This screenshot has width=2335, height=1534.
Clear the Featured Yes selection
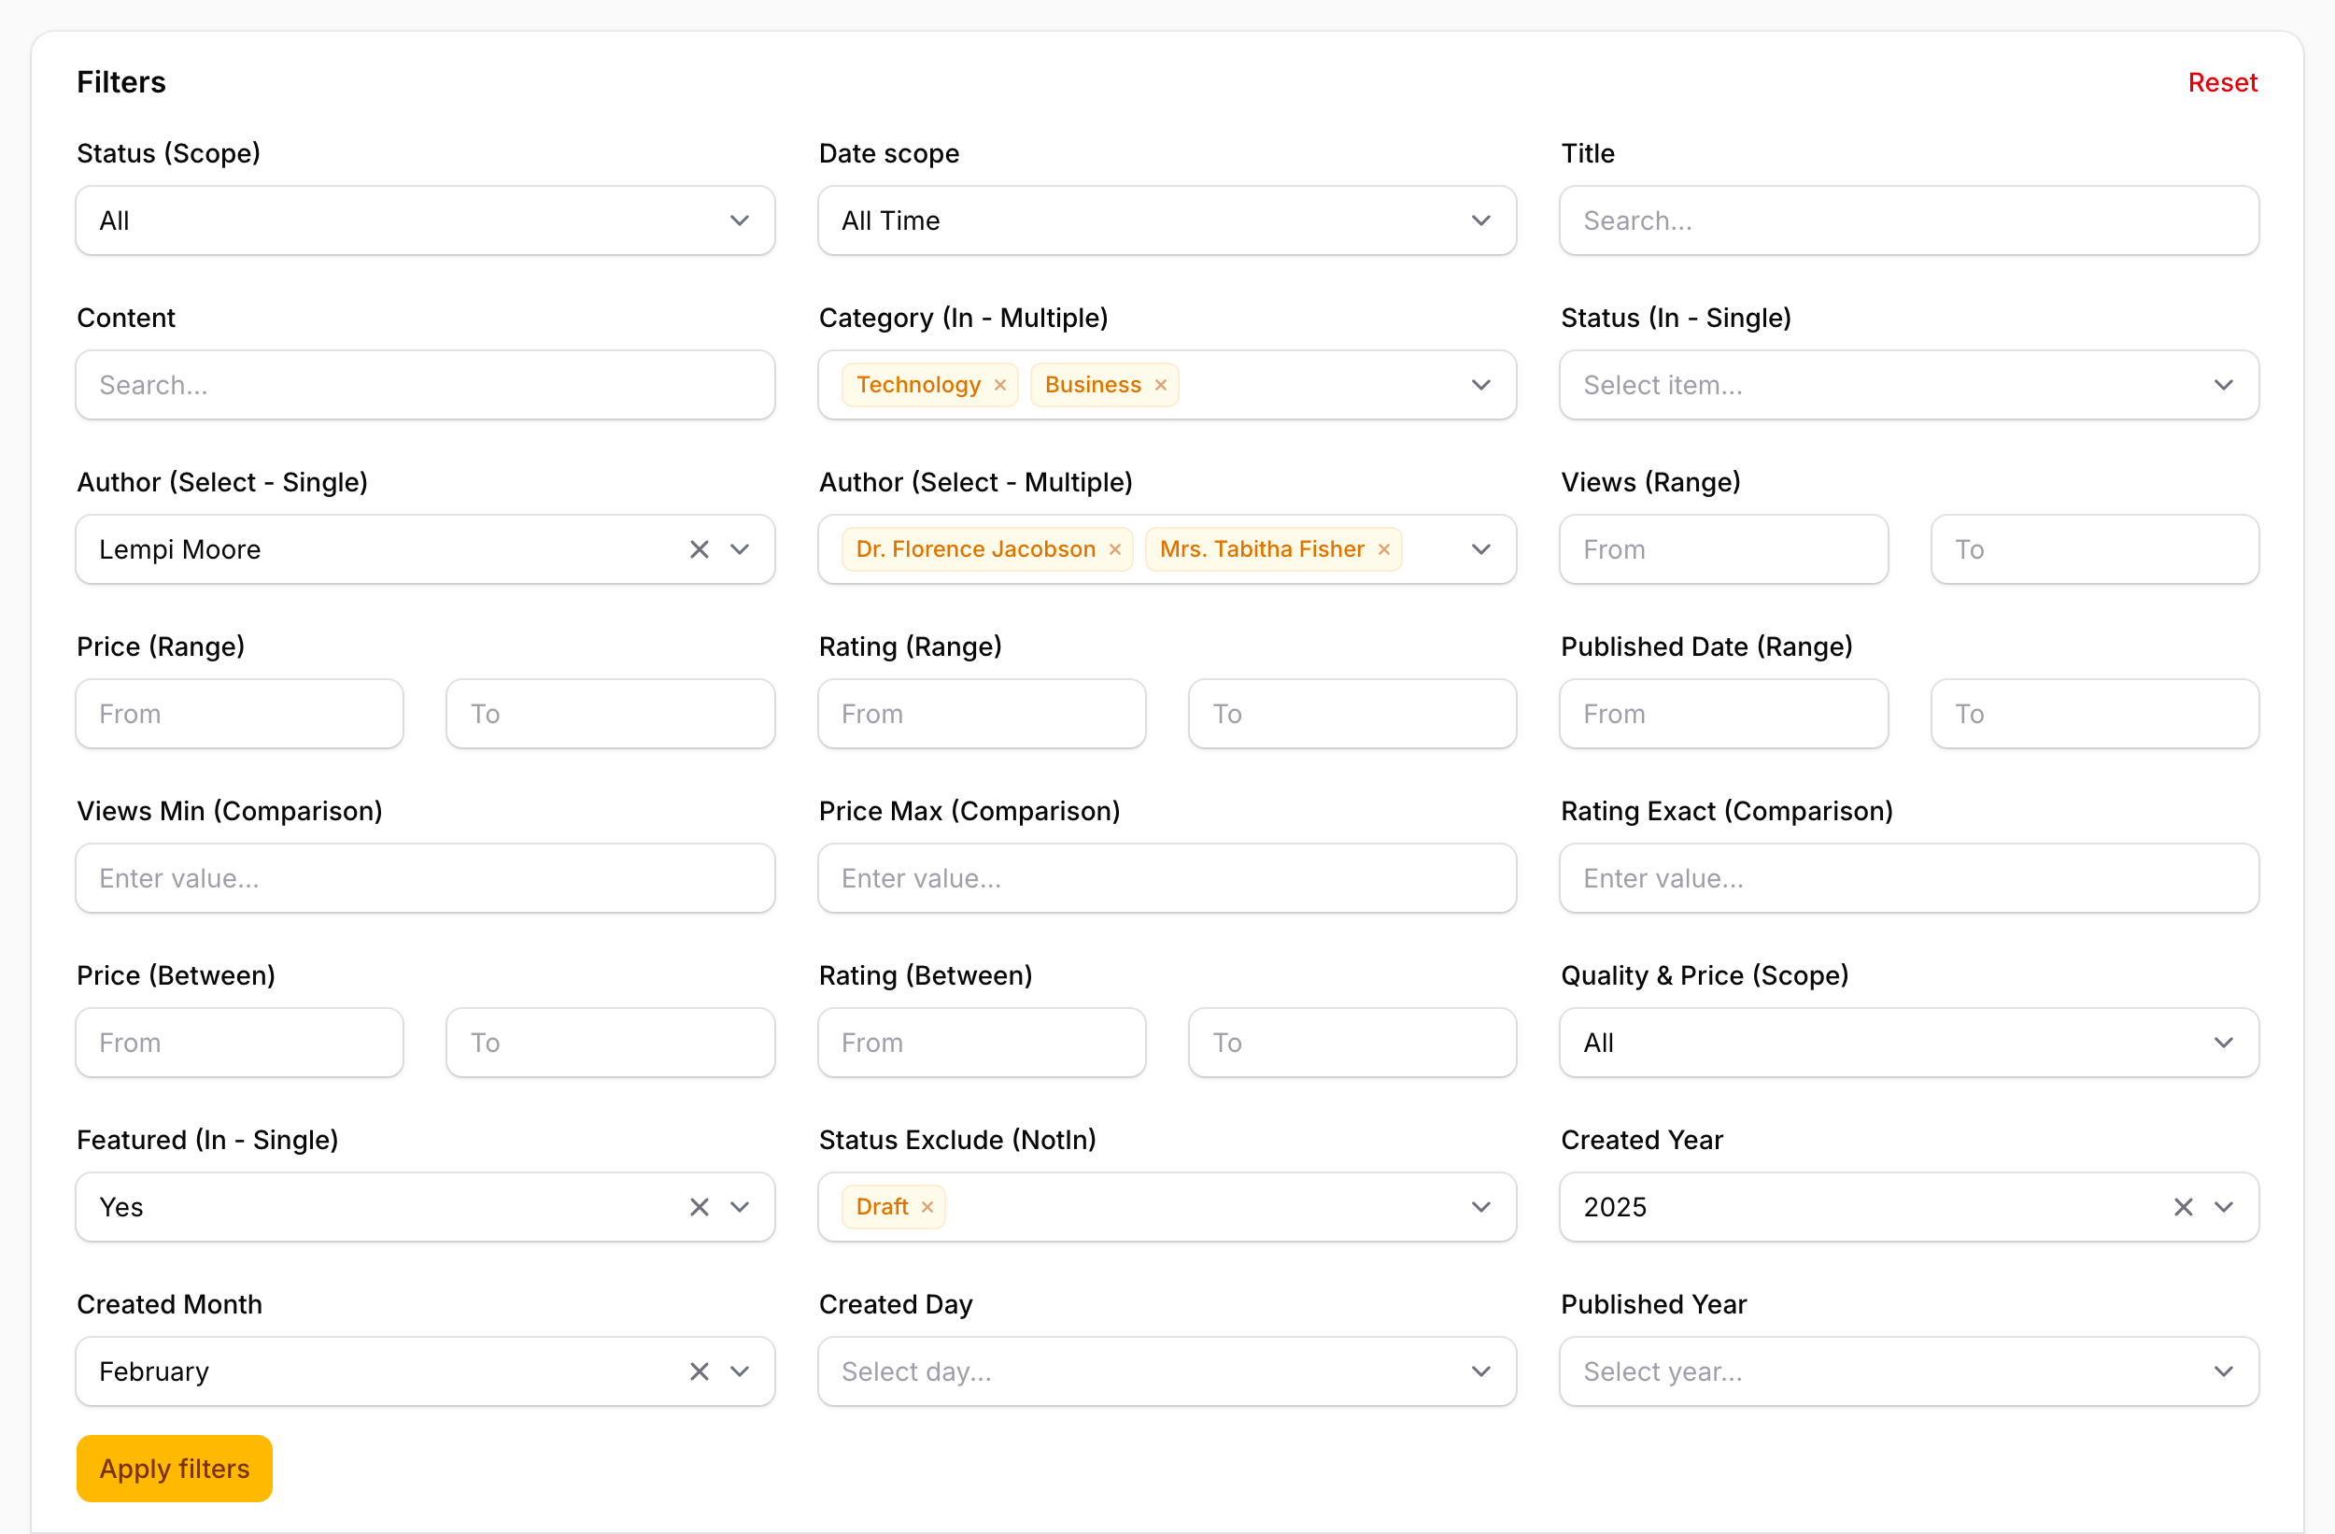coord(699,1207)
